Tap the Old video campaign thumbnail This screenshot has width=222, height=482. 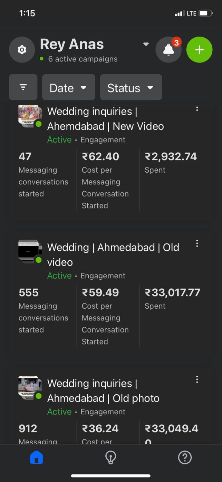tap(30, 251)
